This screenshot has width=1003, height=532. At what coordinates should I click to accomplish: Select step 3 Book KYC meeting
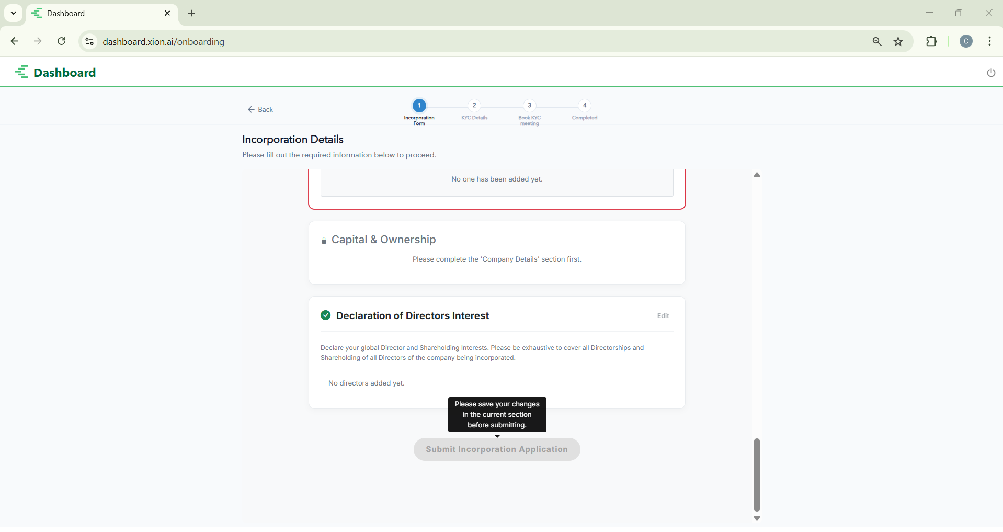click(529, 106)
